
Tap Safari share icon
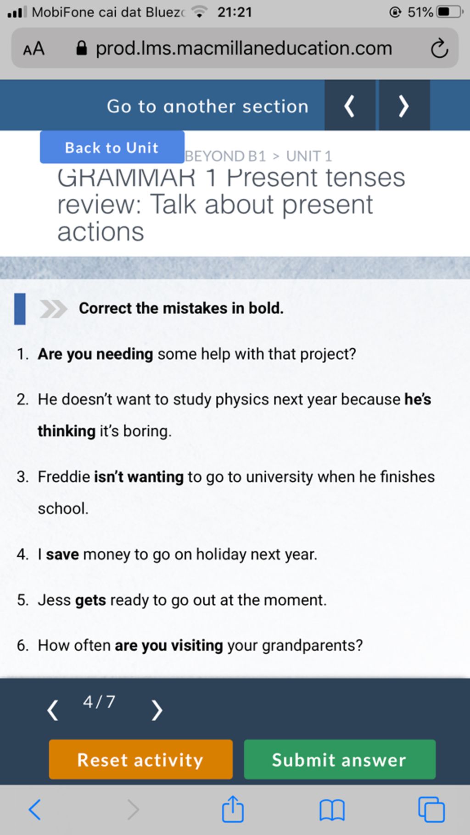point(232,809)
